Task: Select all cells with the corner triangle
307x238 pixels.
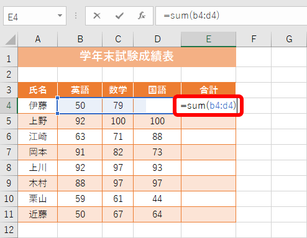Action: [x=11, y=40]
